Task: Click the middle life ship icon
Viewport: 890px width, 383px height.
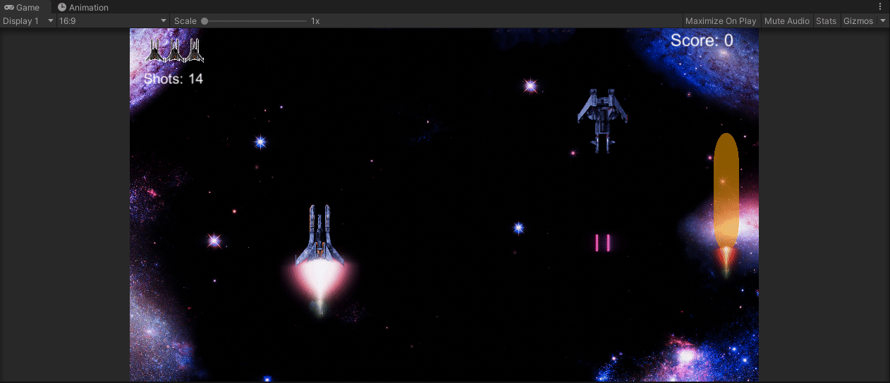Action: click(x=174, y=51)
